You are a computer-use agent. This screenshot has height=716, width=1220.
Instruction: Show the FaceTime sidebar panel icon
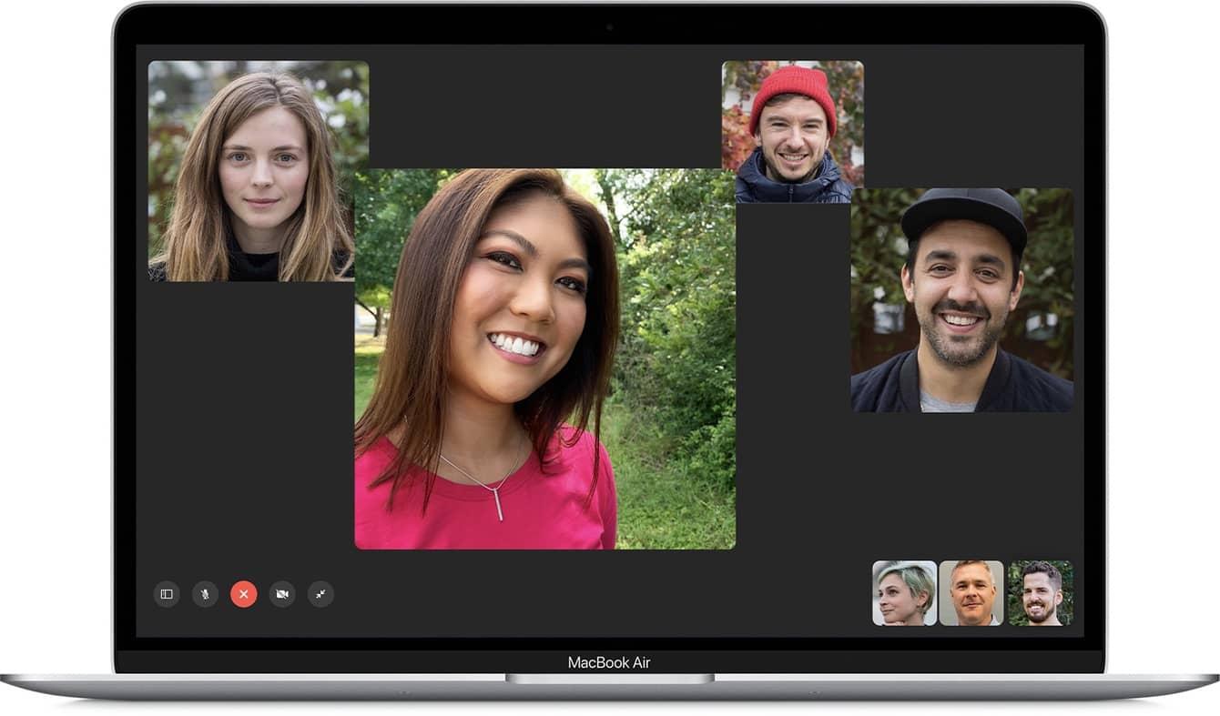tap(167, 594)
